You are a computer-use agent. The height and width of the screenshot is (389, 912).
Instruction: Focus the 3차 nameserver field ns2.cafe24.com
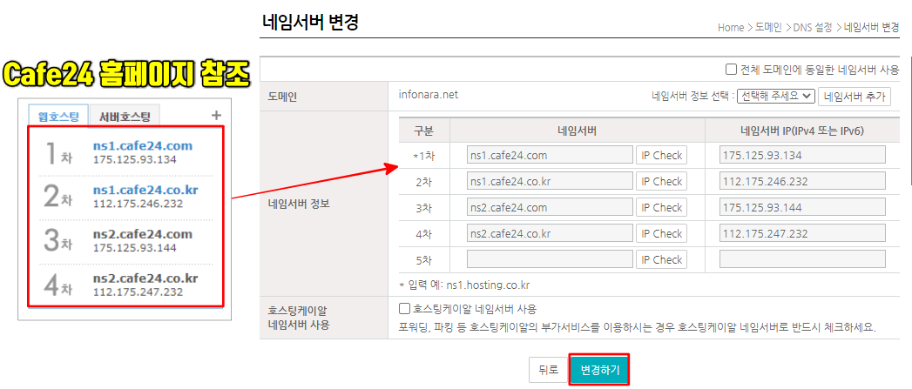550,208
